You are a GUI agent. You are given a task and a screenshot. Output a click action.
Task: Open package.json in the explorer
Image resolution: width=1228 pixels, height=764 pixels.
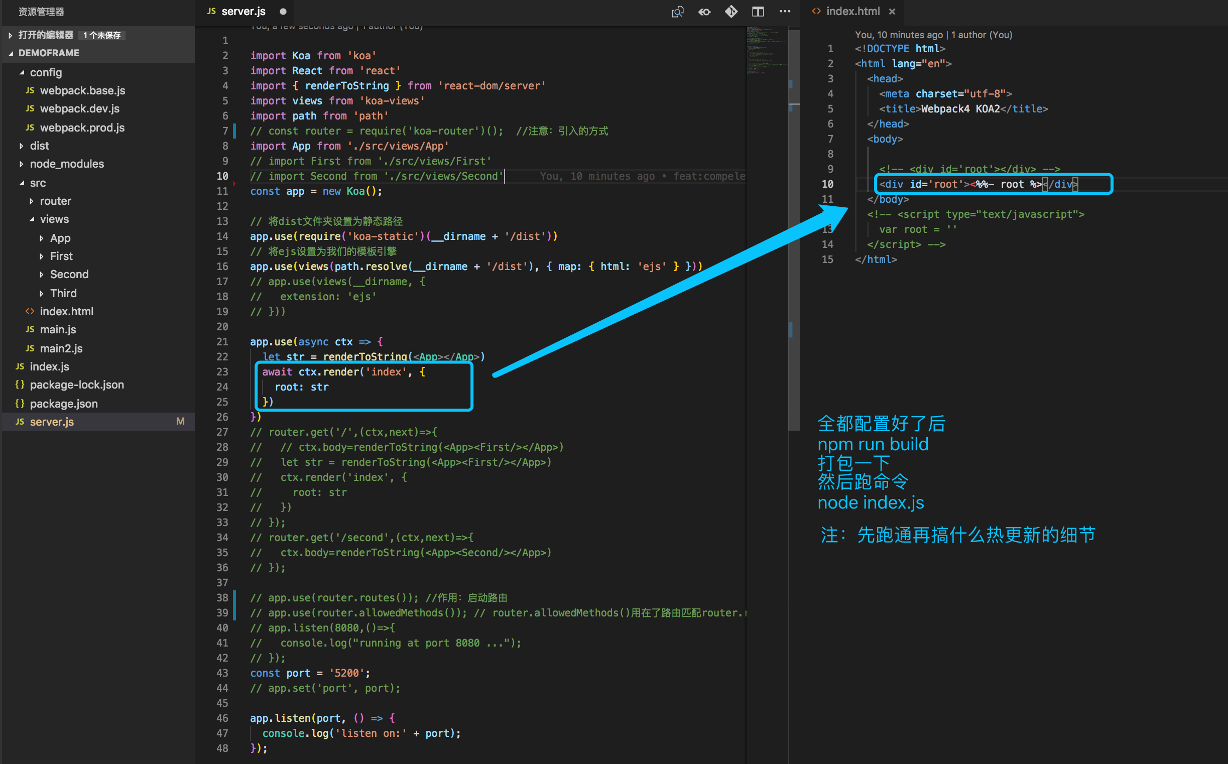(x=98, y=403)
